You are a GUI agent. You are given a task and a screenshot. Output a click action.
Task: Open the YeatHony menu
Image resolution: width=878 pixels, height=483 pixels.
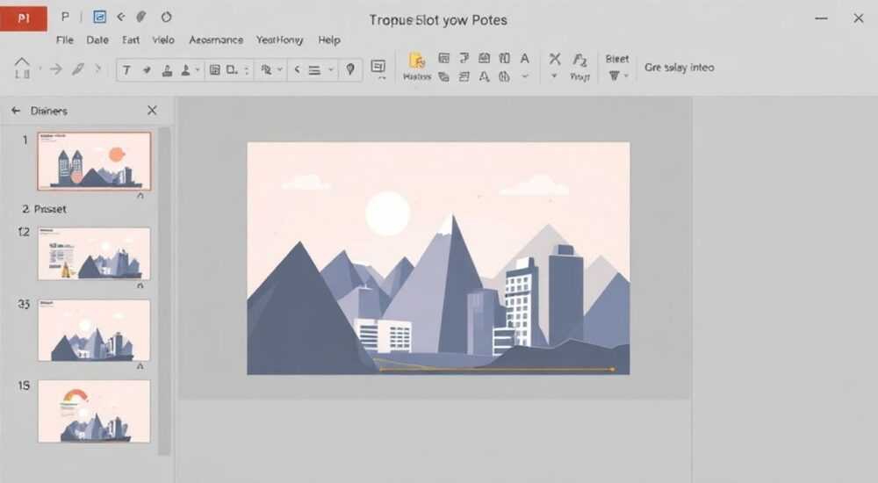pyautogui.click(x=279, y=40)
